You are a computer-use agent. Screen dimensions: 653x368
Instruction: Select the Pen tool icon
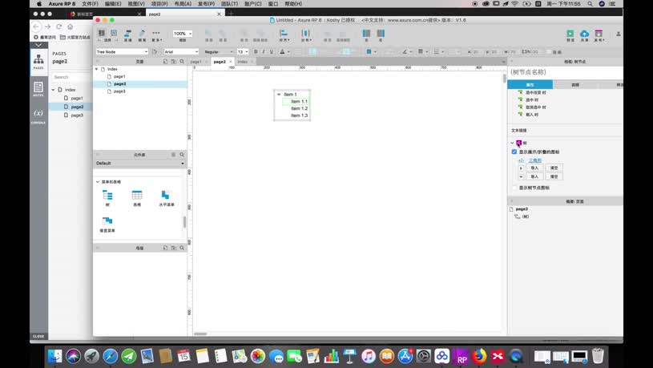[x=142, y=34]
